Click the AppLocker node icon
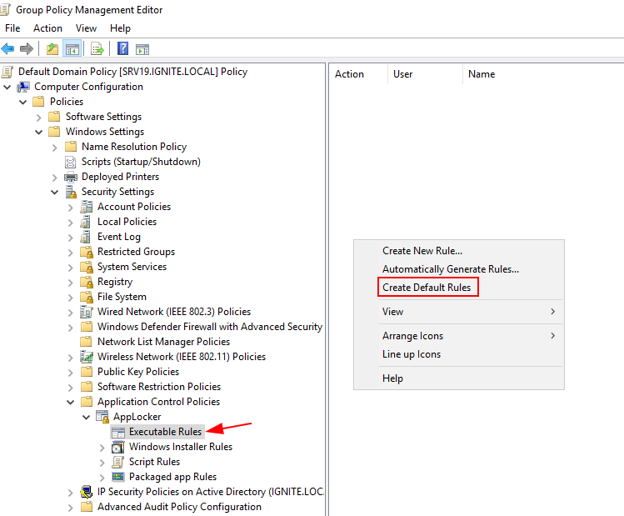Image resolution: width=624 pixels, height=516 pixels. (102, 417)
